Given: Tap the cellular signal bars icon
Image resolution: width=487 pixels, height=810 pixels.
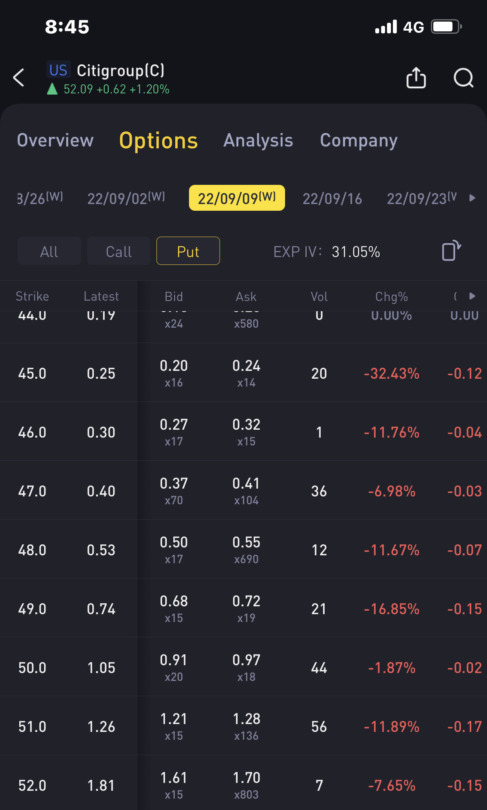Looking at the screenshot, I should (x=386, y=27).
